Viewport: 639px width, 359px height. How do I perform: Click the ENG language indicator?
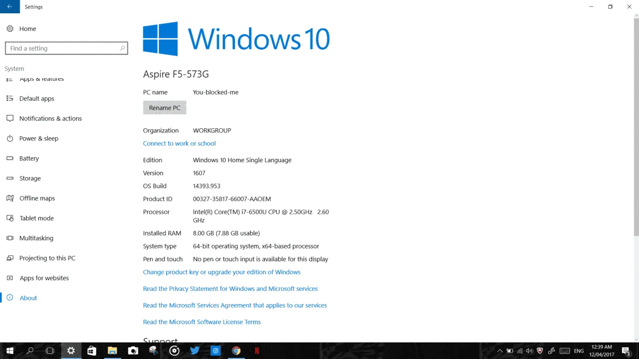579,351
